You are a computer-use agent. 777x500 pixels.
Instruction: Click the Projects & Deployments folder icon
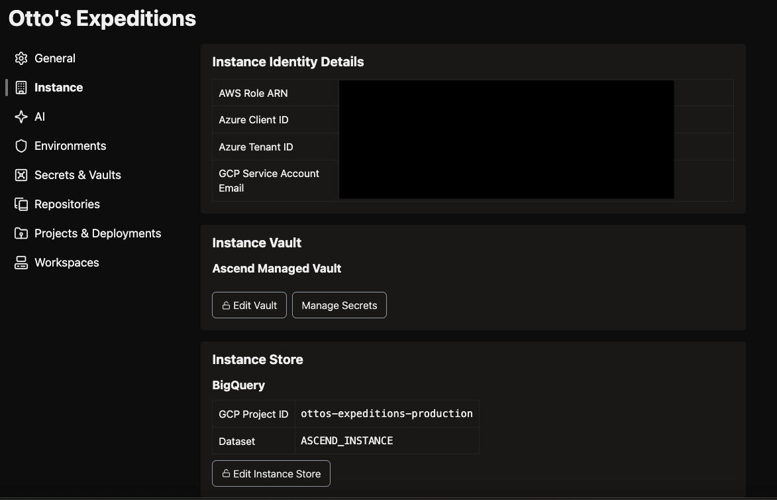point(21,233)
